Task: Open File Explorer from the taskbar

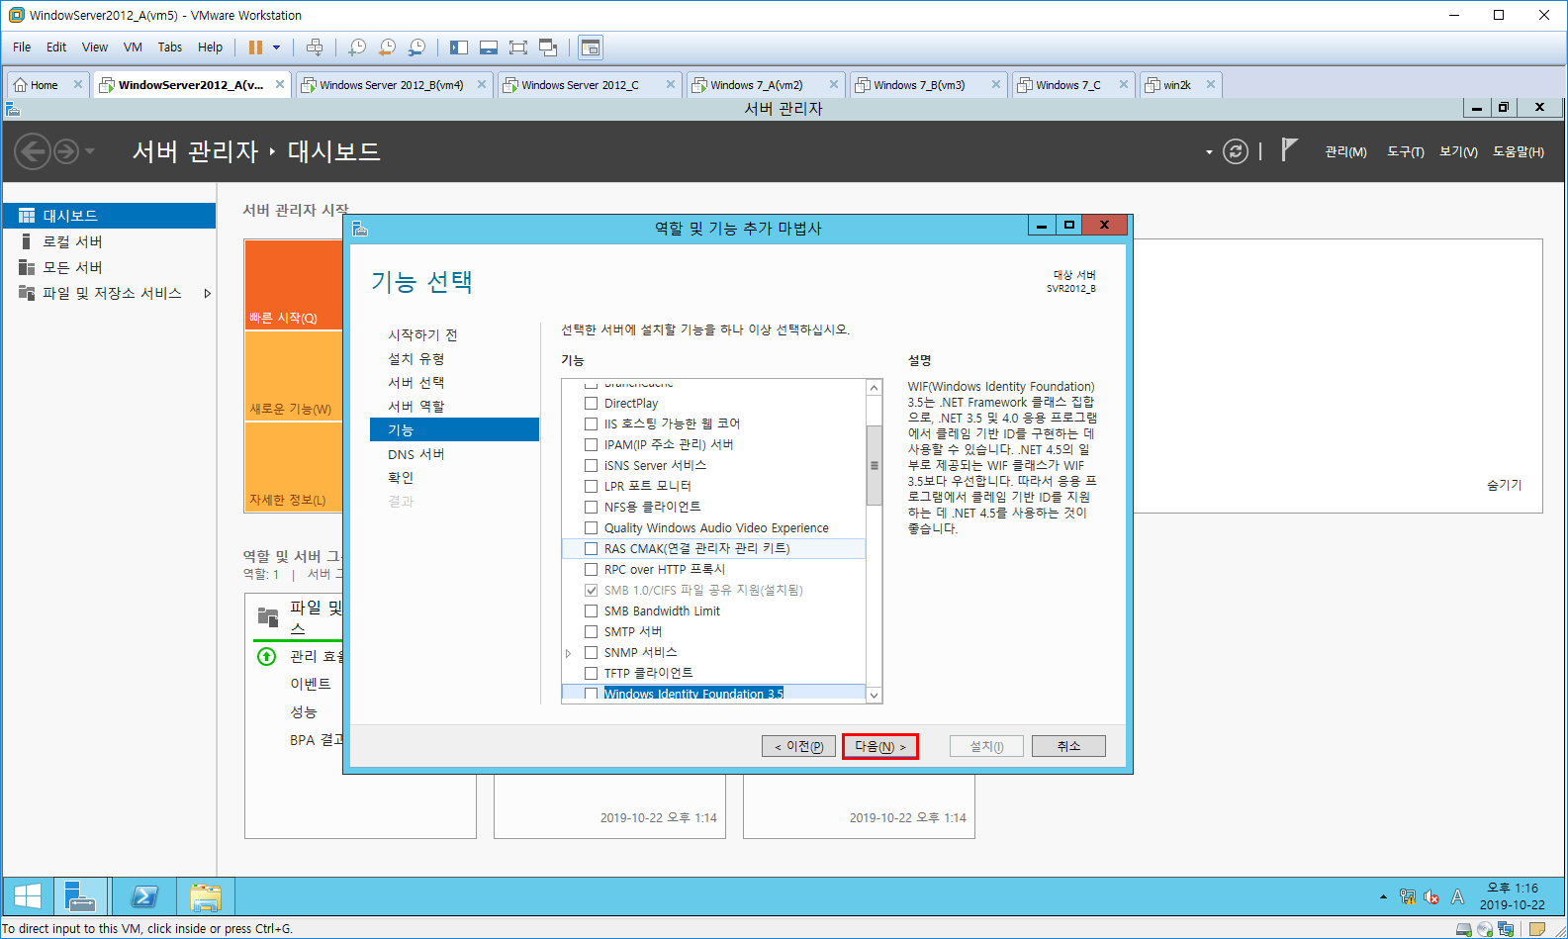Action: (205, 896)
